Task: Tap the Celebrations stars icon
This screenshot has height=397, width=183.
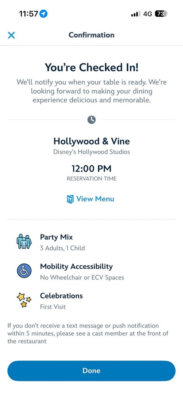Action: pos(24,300)
